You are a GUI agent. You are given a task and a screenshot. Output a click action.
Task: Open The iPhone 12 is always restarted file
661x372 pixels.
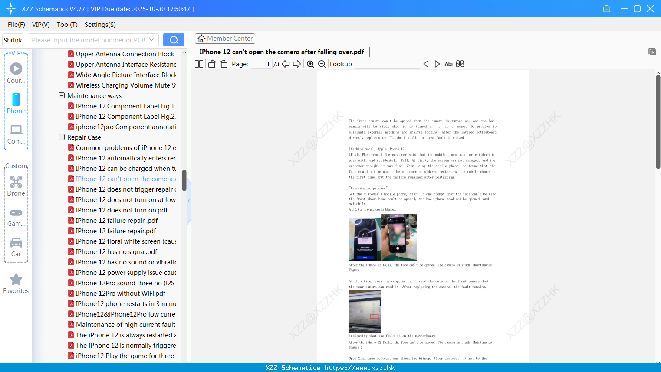(122, 335)
